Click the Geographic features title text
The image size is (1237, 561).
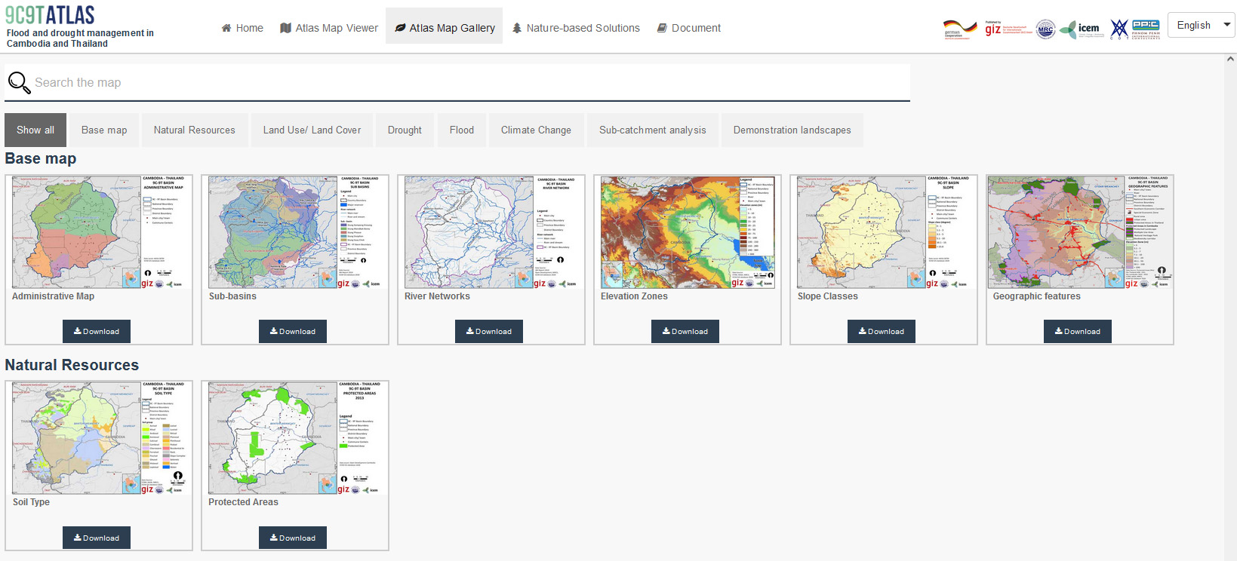tap(1036, 296)
